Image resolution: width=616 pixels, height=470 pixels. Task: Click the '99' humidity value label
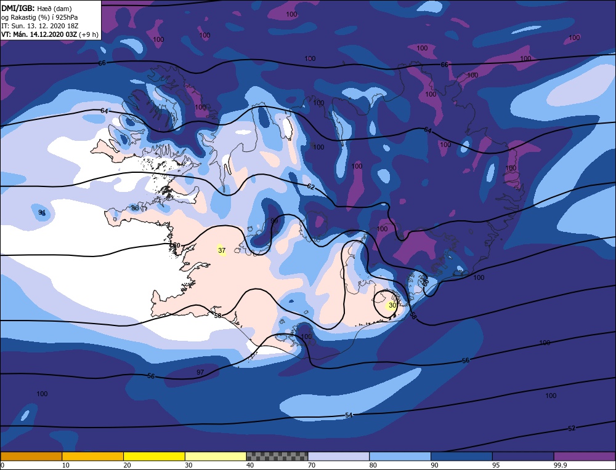click(x=274, y=221)
